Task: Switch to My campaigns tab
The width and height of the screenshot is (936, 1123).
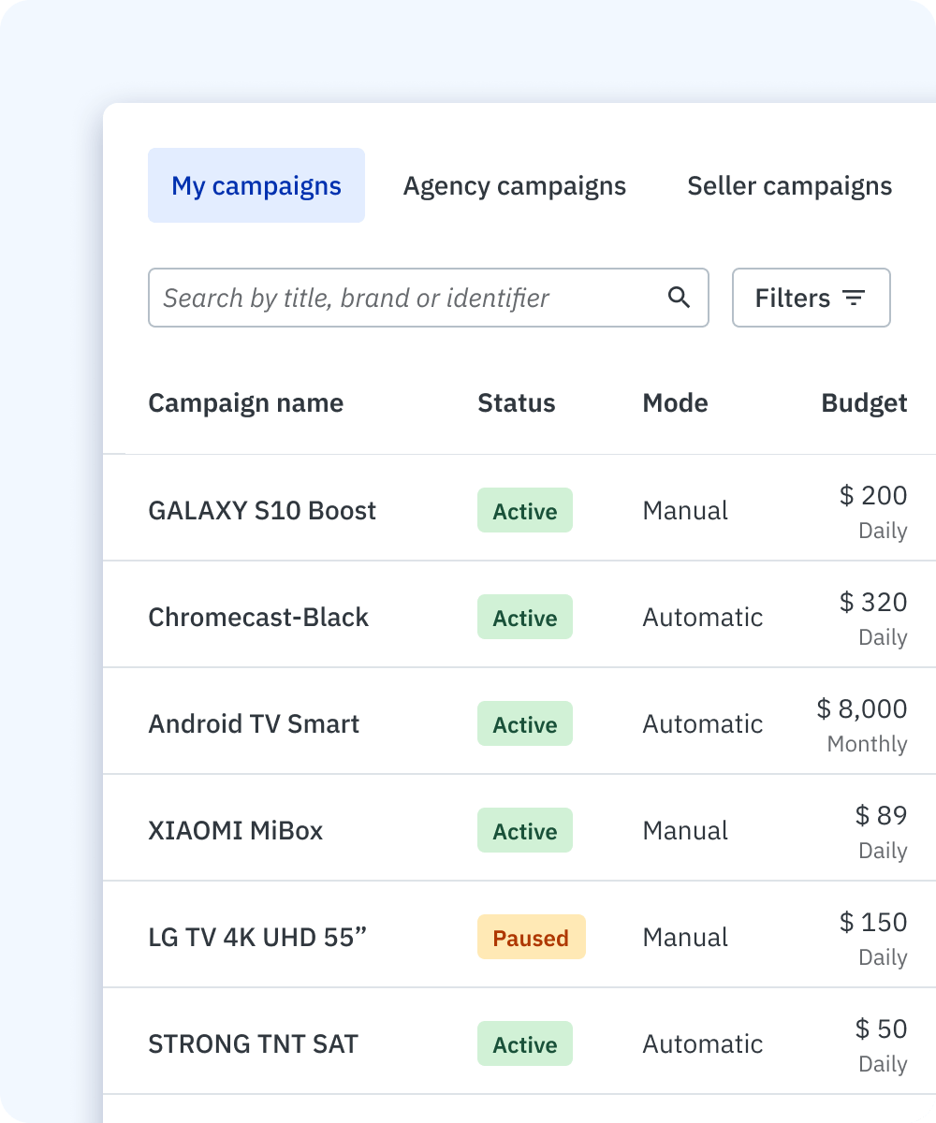Action: pos(256,185)
